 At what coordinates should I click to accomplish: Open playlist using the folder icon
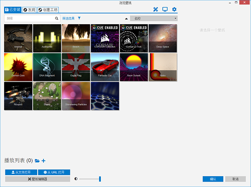(x=37, y=161)
